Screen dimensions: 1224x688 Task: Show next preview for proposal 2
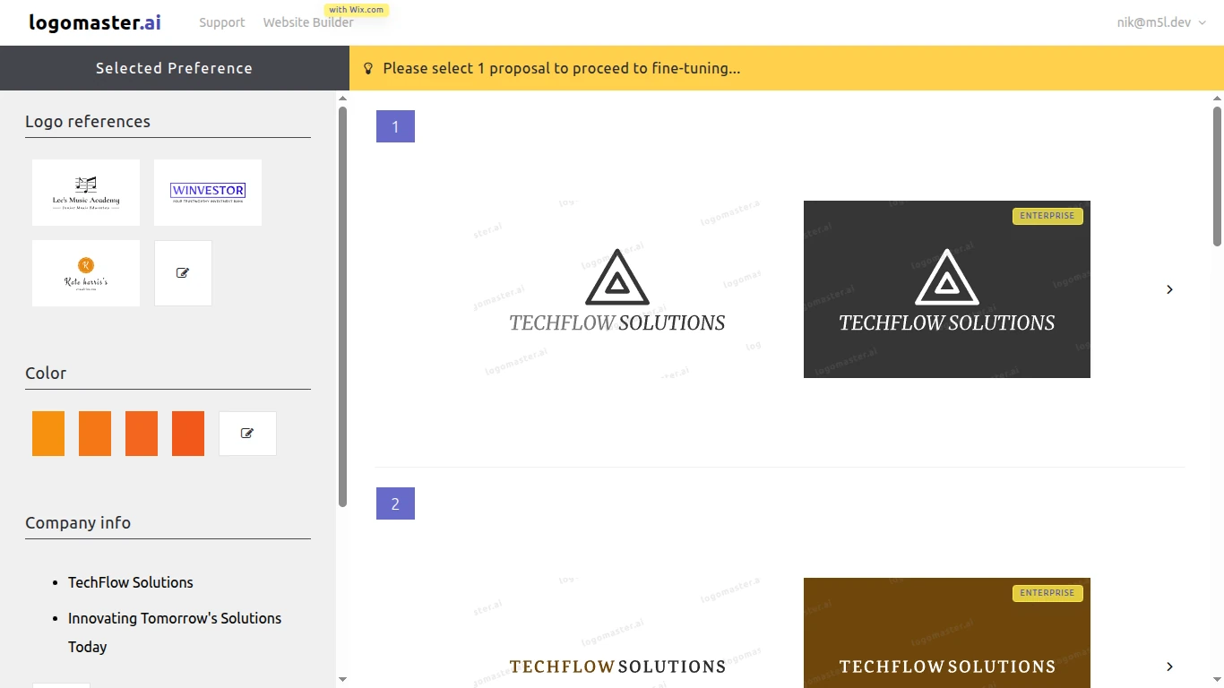(1169, 666)
